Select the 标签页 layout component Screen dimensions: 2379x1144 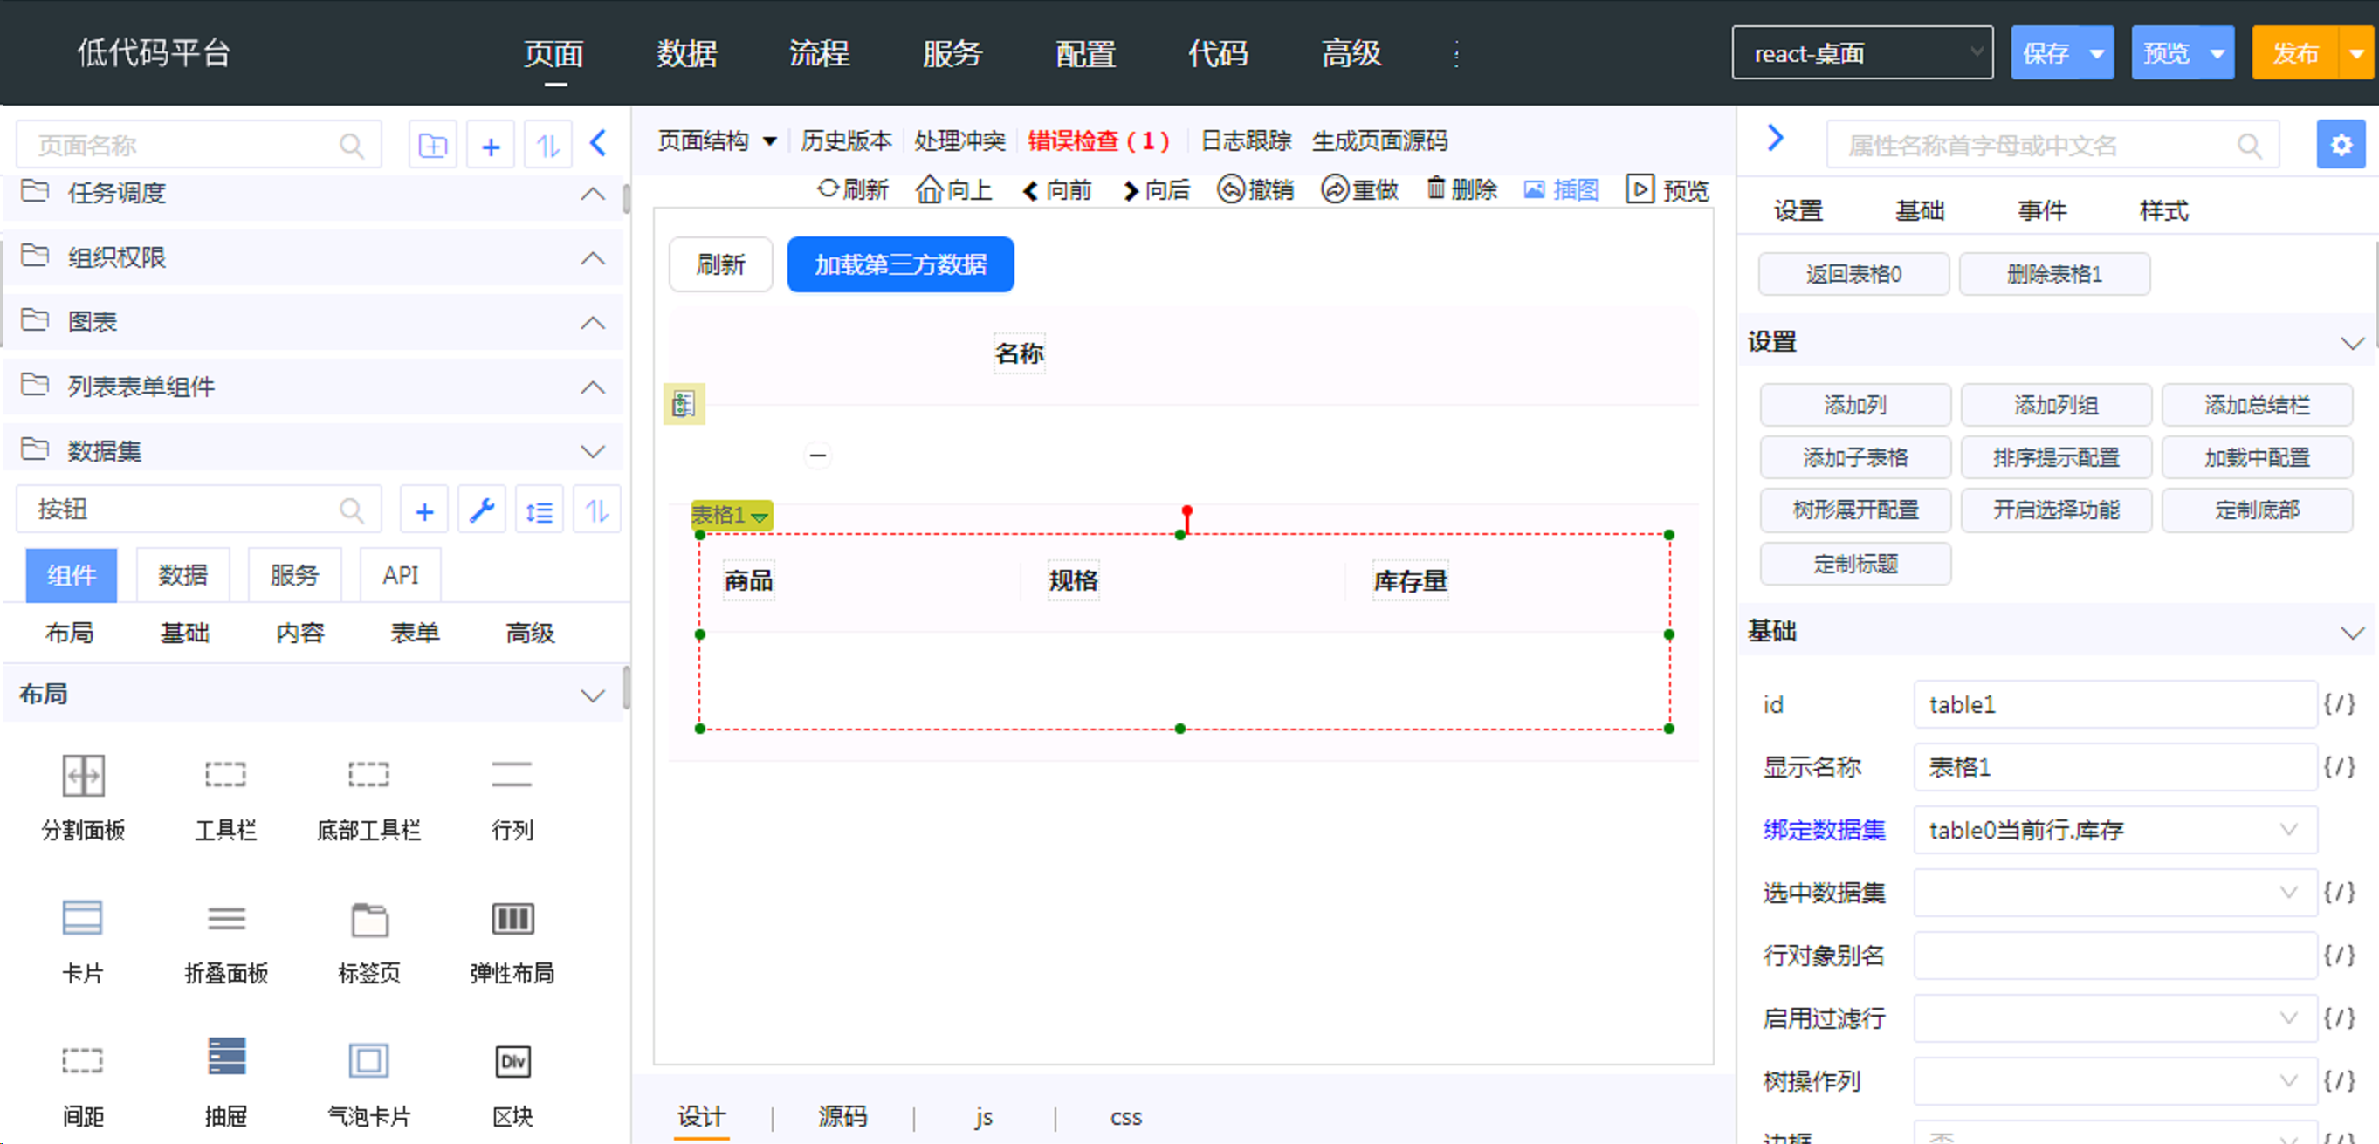(369, 942)
